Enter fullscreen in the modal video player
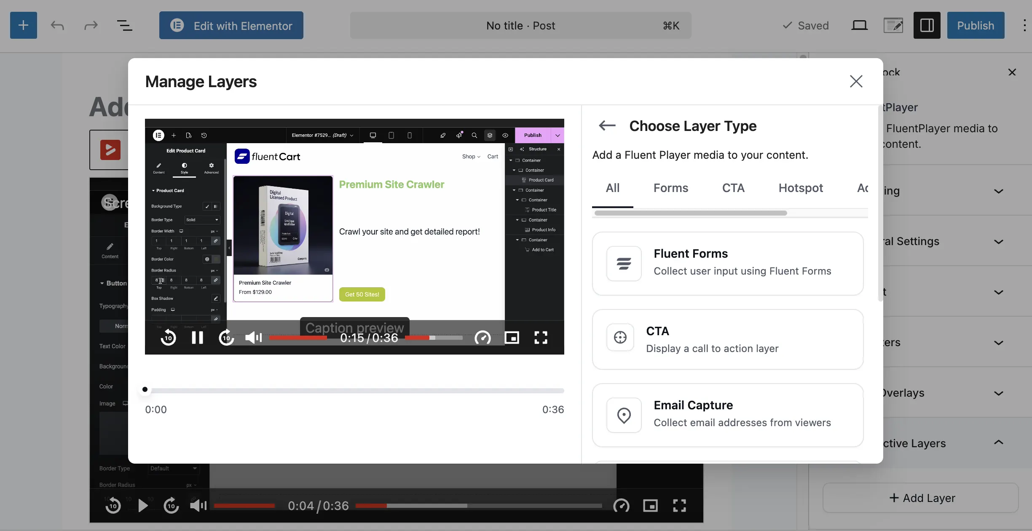 tap(541, 338)
